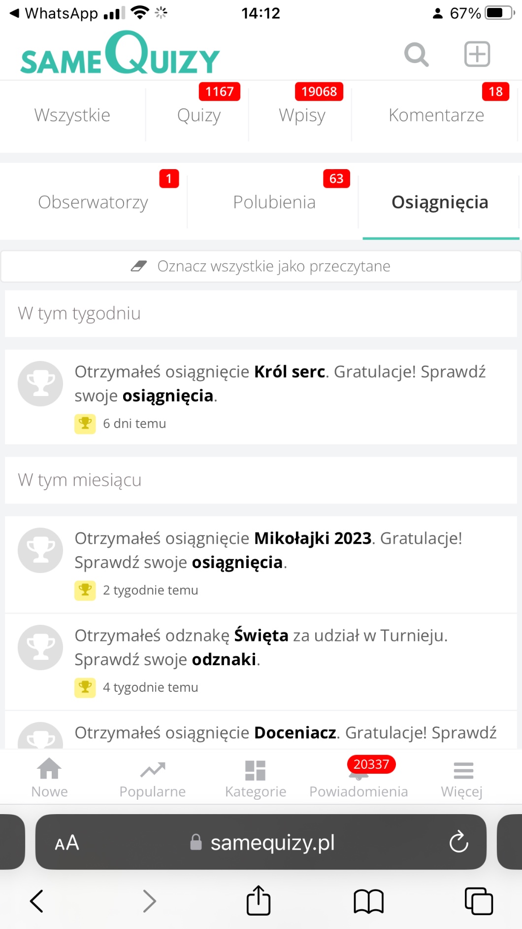The width and height of the screenshot is (522, 929).
Task: Click Oznacz wszystkie jako przeczytane button
Action: 261,266
